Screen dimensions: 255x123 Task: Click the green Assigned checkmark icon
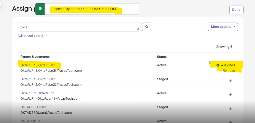[218, 65]
